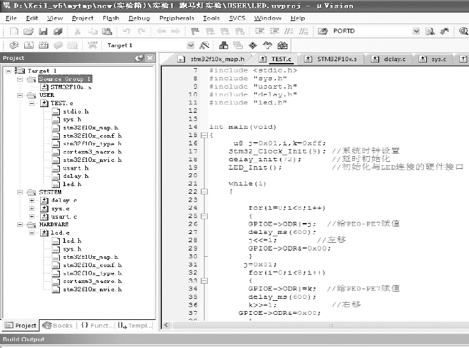This screenshot has width=469, height=348.
Task: Open the Flash menu
Action: tap(110, 18)
